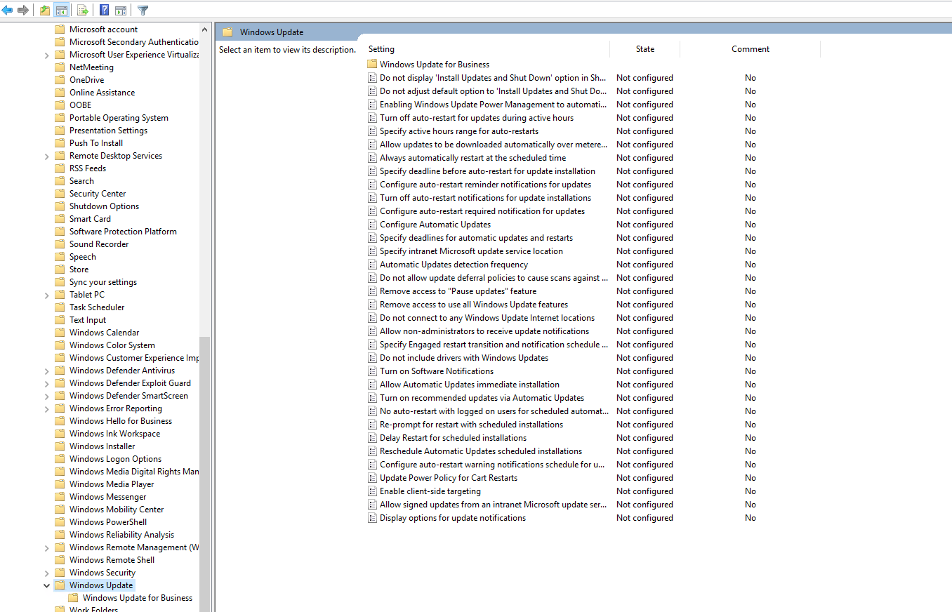Image resolution: width=952 pixels, height=612 pixels.
Task: Click icon beside Update Power Policy for Cart Restarts
Action: [x=373, y=478]
